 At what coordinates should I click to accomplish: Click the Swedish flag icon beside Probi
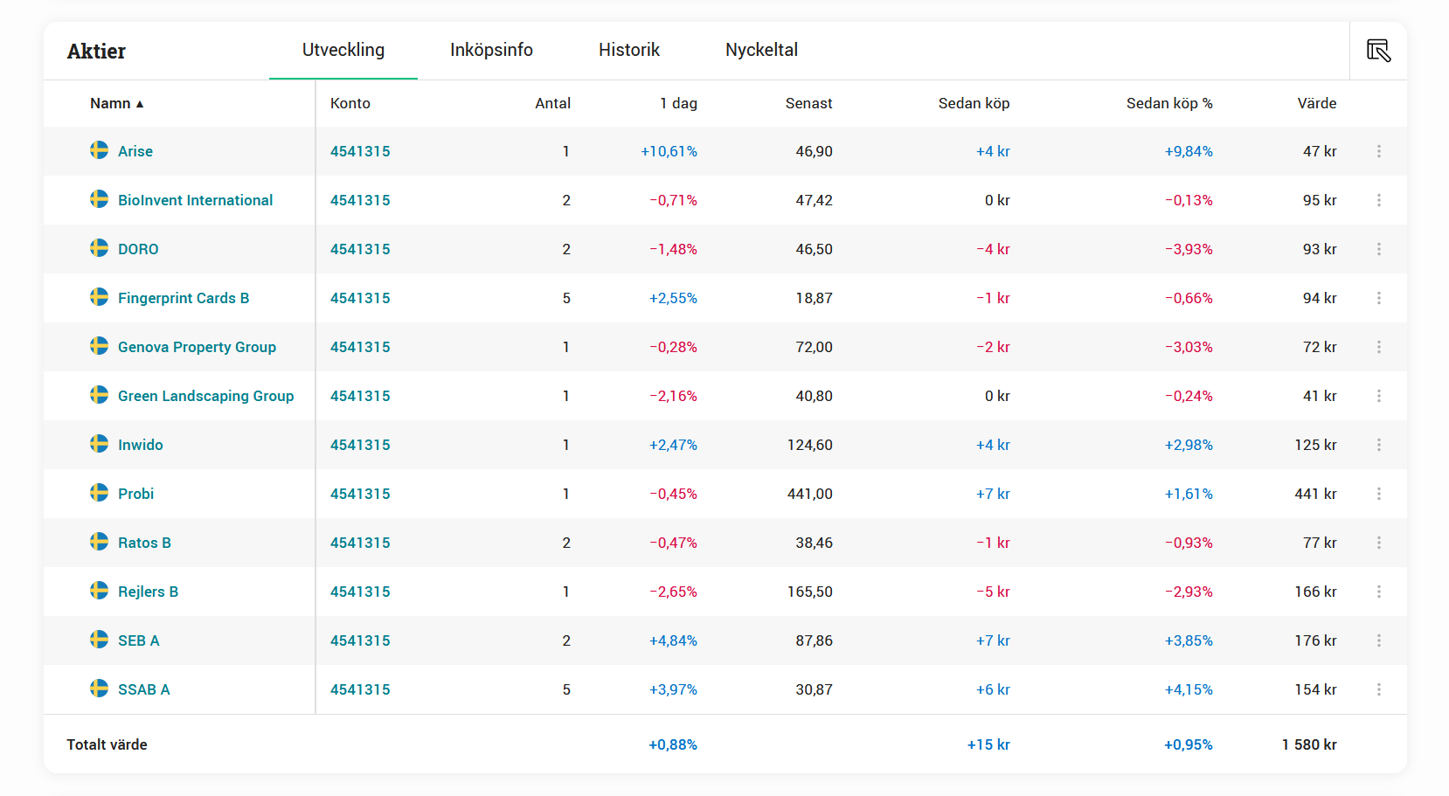100,493
